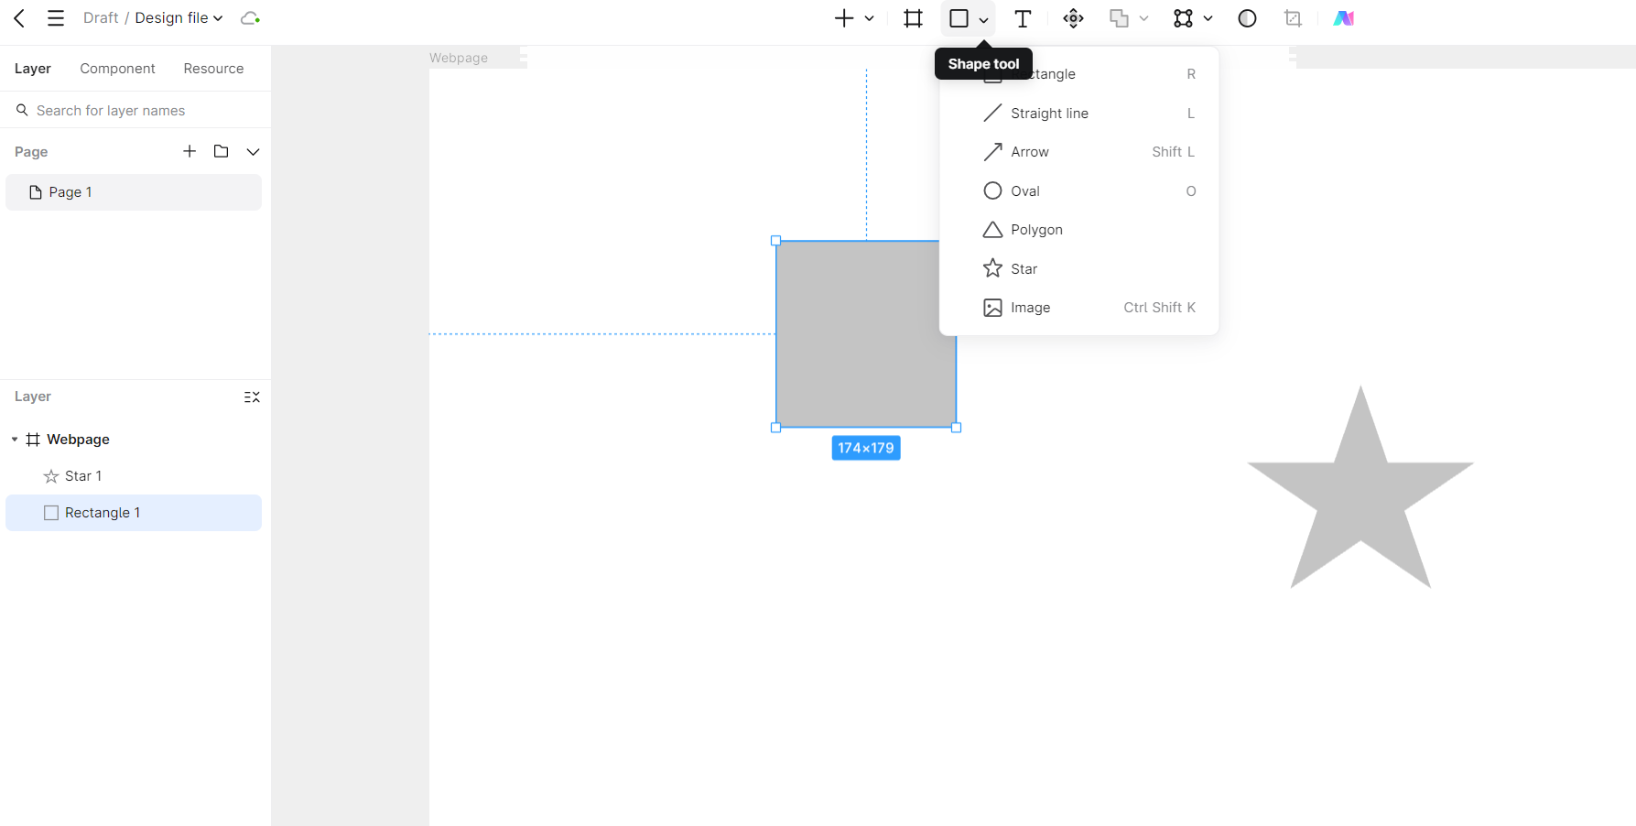Screen dimensions: 1636x826
Task: Choose Polygon from shape menu
Action: pos(1079,230)
